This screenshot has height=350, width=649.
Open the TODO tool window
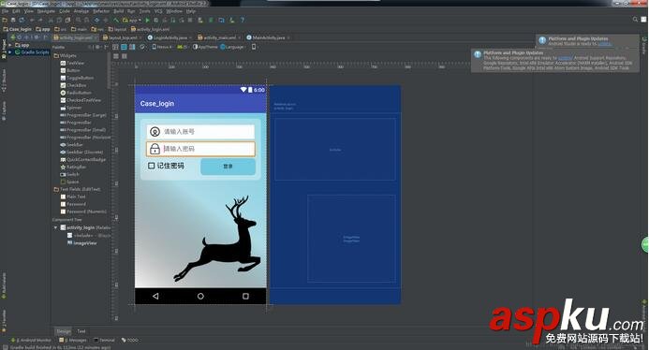[130, 341]
